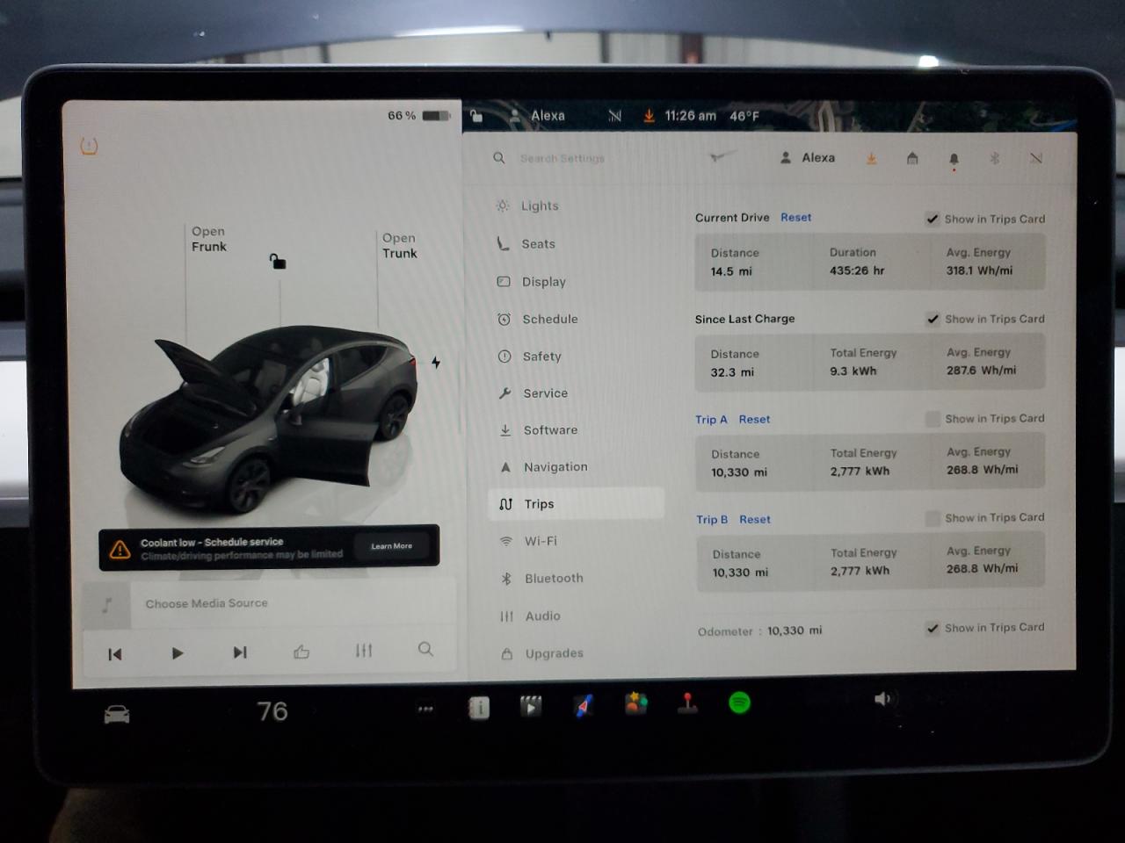Uncheck Show in Trips Card for Current Drive
The height and width of the screenshot is (843, 1125).
(x=932, y=219)
